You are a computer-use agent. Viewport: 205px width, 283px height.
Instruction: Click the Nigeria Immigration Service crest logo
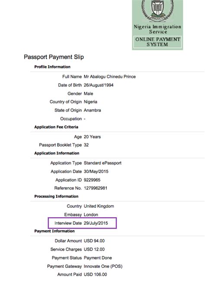click(157, 10)
